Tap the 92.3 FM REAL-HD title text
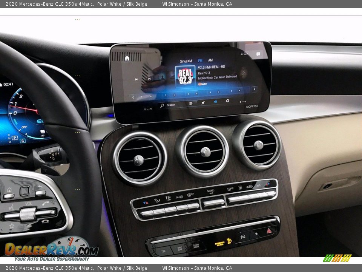362x272 pixels. [211, 67]
